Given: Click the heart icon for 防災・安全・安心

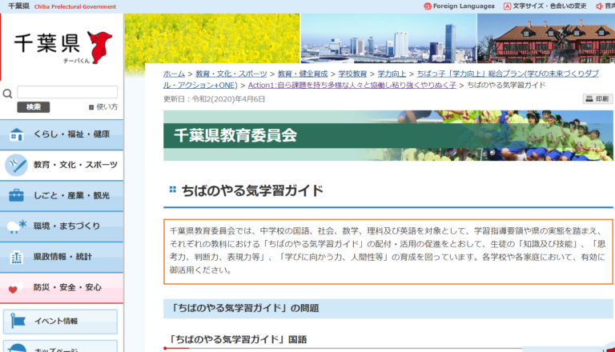Looking at the screenshot, I should (16, 288).
